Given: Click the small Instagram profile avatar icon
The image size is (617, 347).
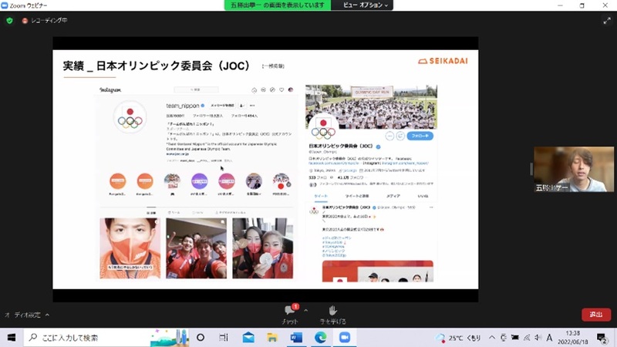Looking at the screenshot, I should (x=291, y=89).
